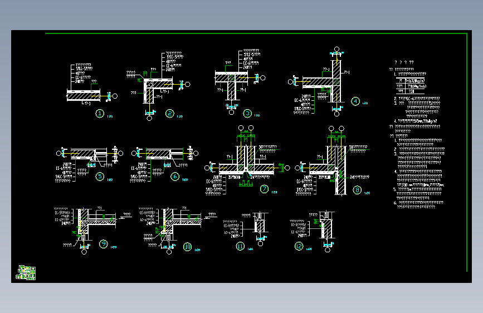Click the circled detail number 7
This screenshot has height=313, width=483.
click(264, 189)
